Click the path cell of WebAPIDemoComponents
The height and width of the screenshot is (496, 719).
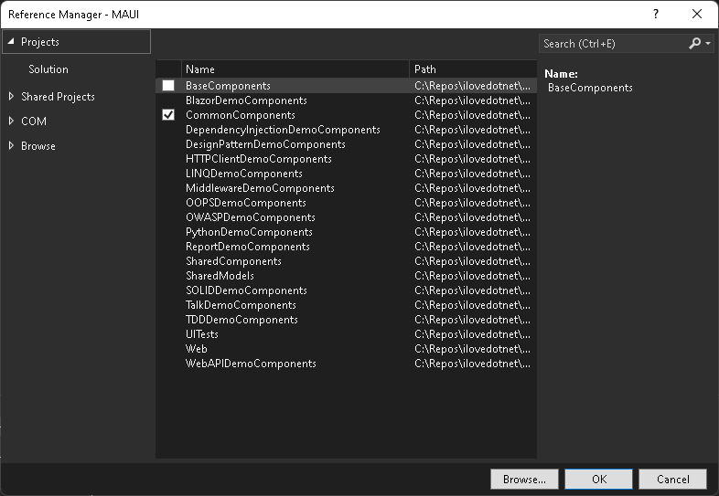tap(472, 364)
